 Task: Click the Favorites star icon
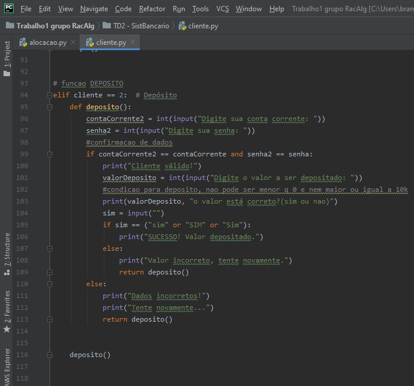7,329
